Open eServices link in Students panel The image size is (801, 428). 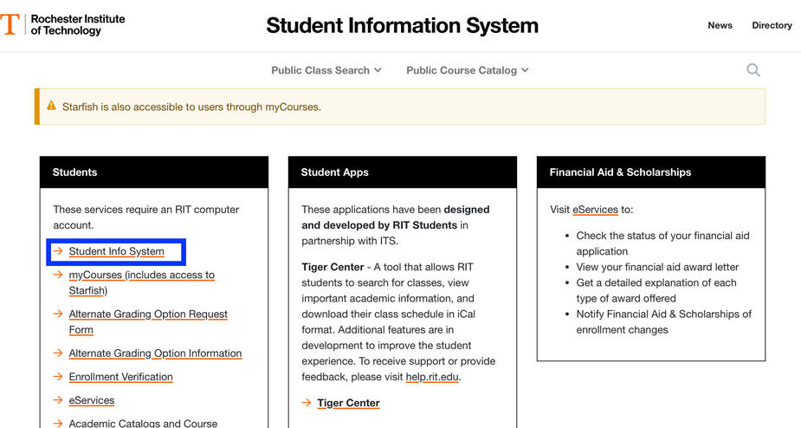[92, 400]
